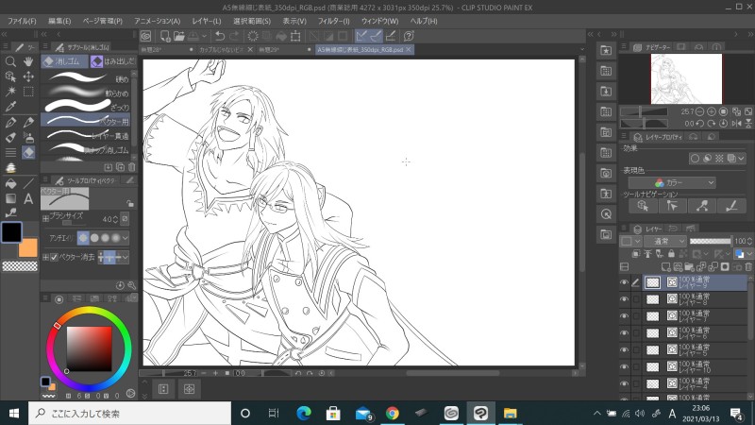755x425 pixels.
Task: Click the transparent color swatch
Action: coord(20,266)
